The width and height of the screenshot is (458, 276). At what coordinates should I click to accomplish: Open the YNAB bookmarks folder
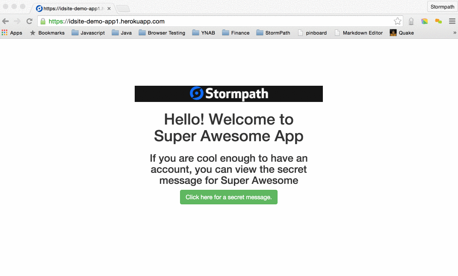204,33
